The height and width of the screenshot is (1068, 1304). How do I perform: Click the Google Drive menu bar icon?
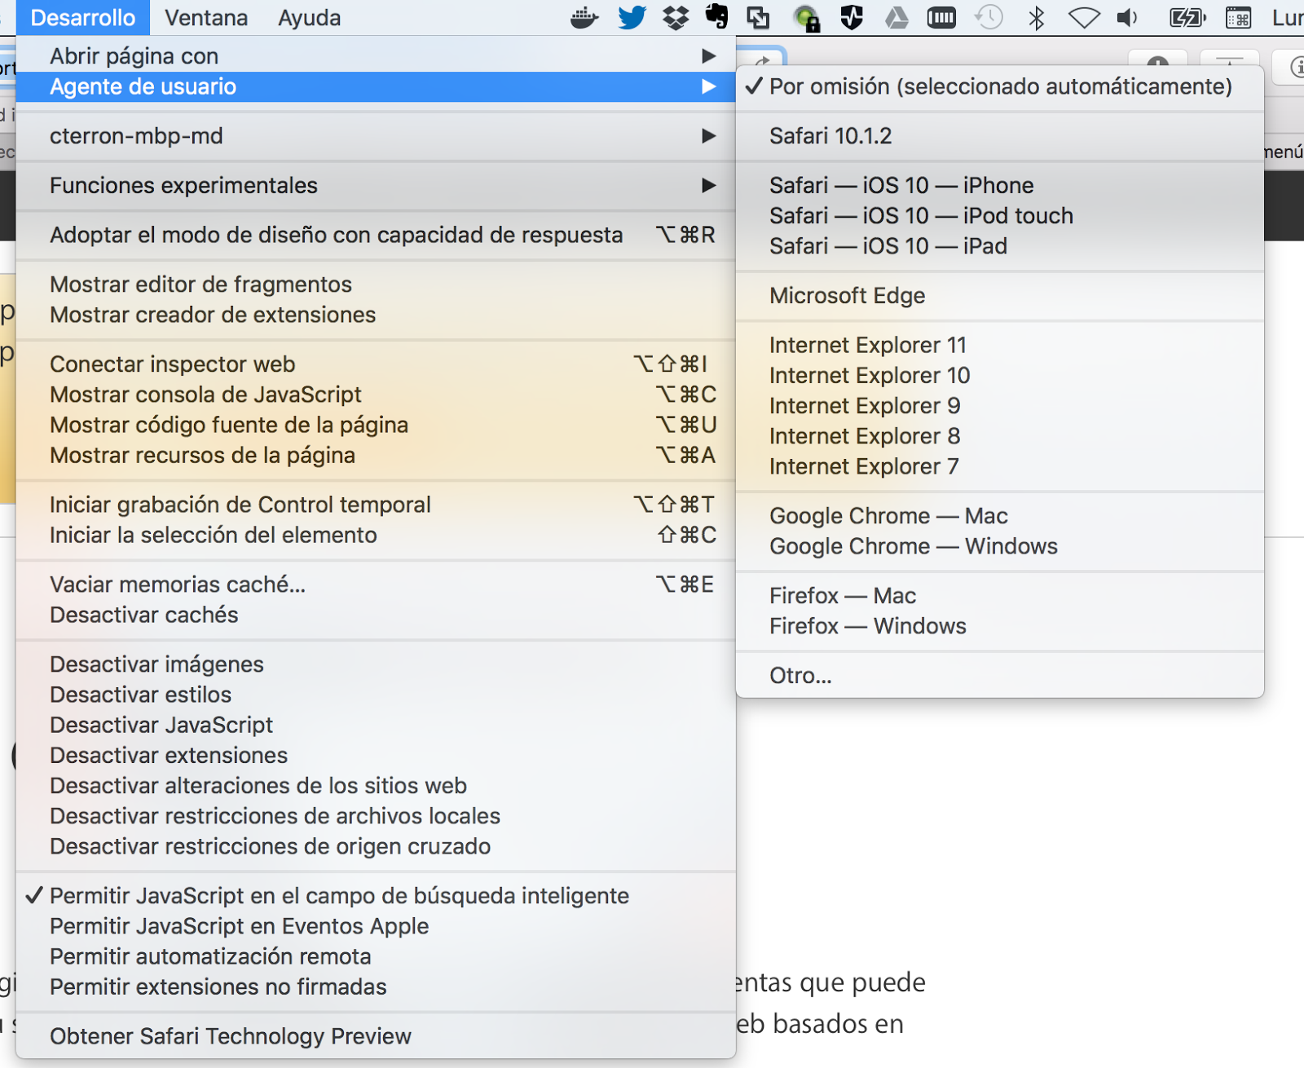(896, 17)
